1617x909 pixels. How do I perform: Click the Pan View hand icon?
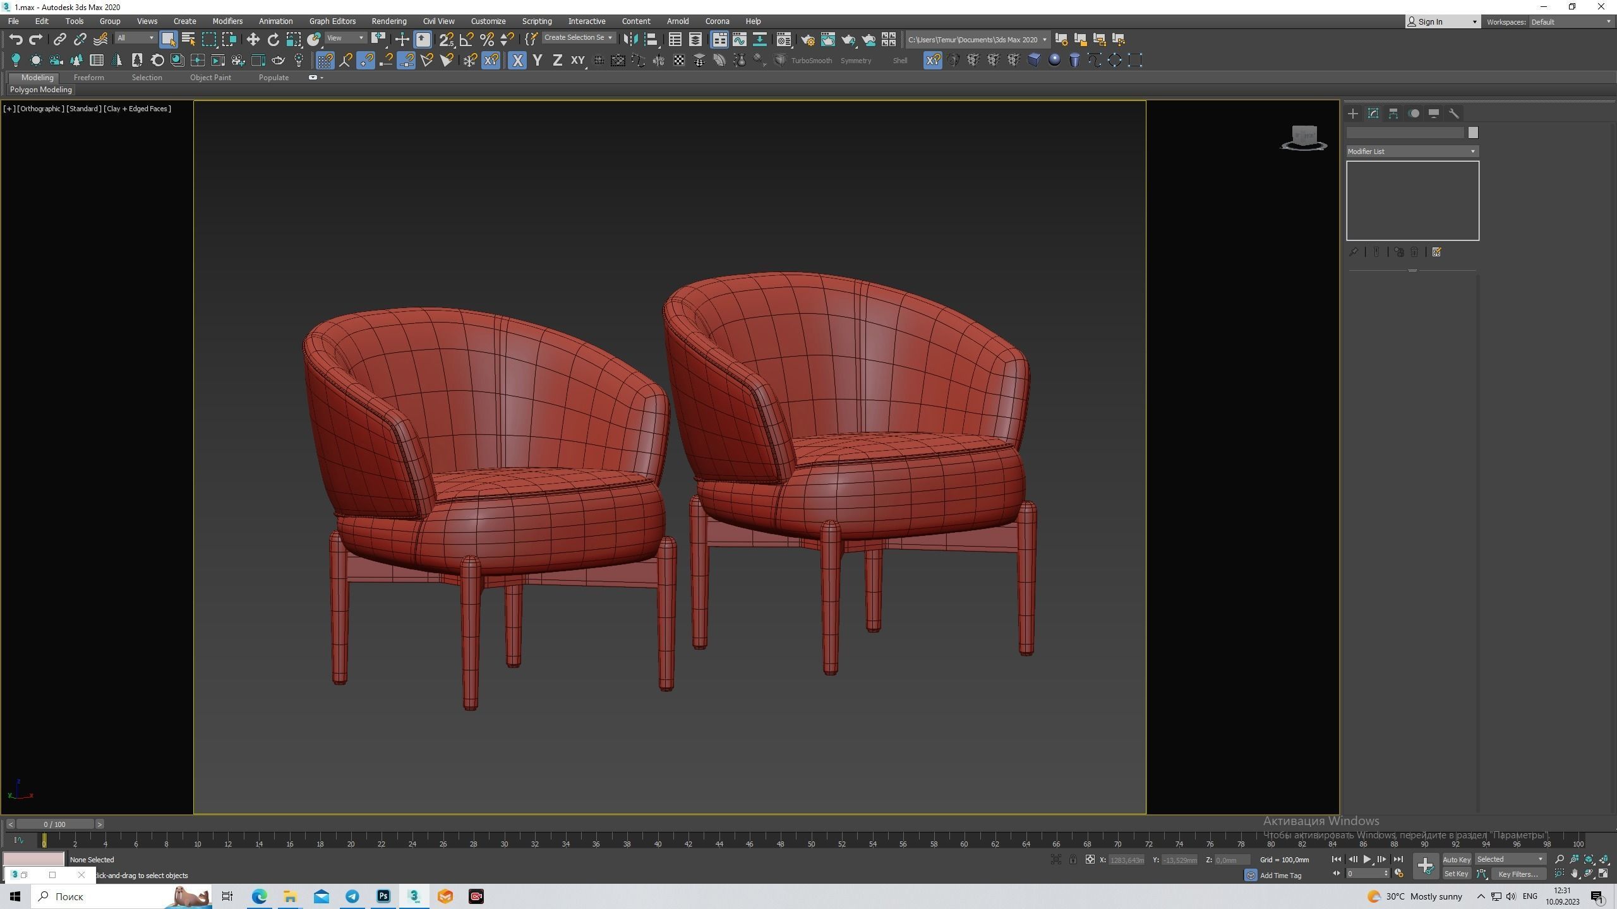pos(1574,874)
